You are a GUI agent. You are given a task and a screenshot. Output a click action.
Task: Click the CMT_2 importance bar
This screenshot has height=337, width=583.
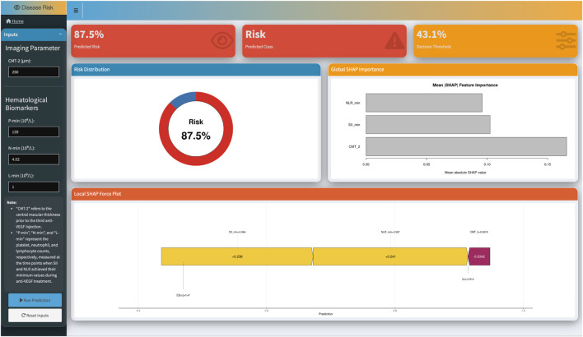click(x=466, y=146)
